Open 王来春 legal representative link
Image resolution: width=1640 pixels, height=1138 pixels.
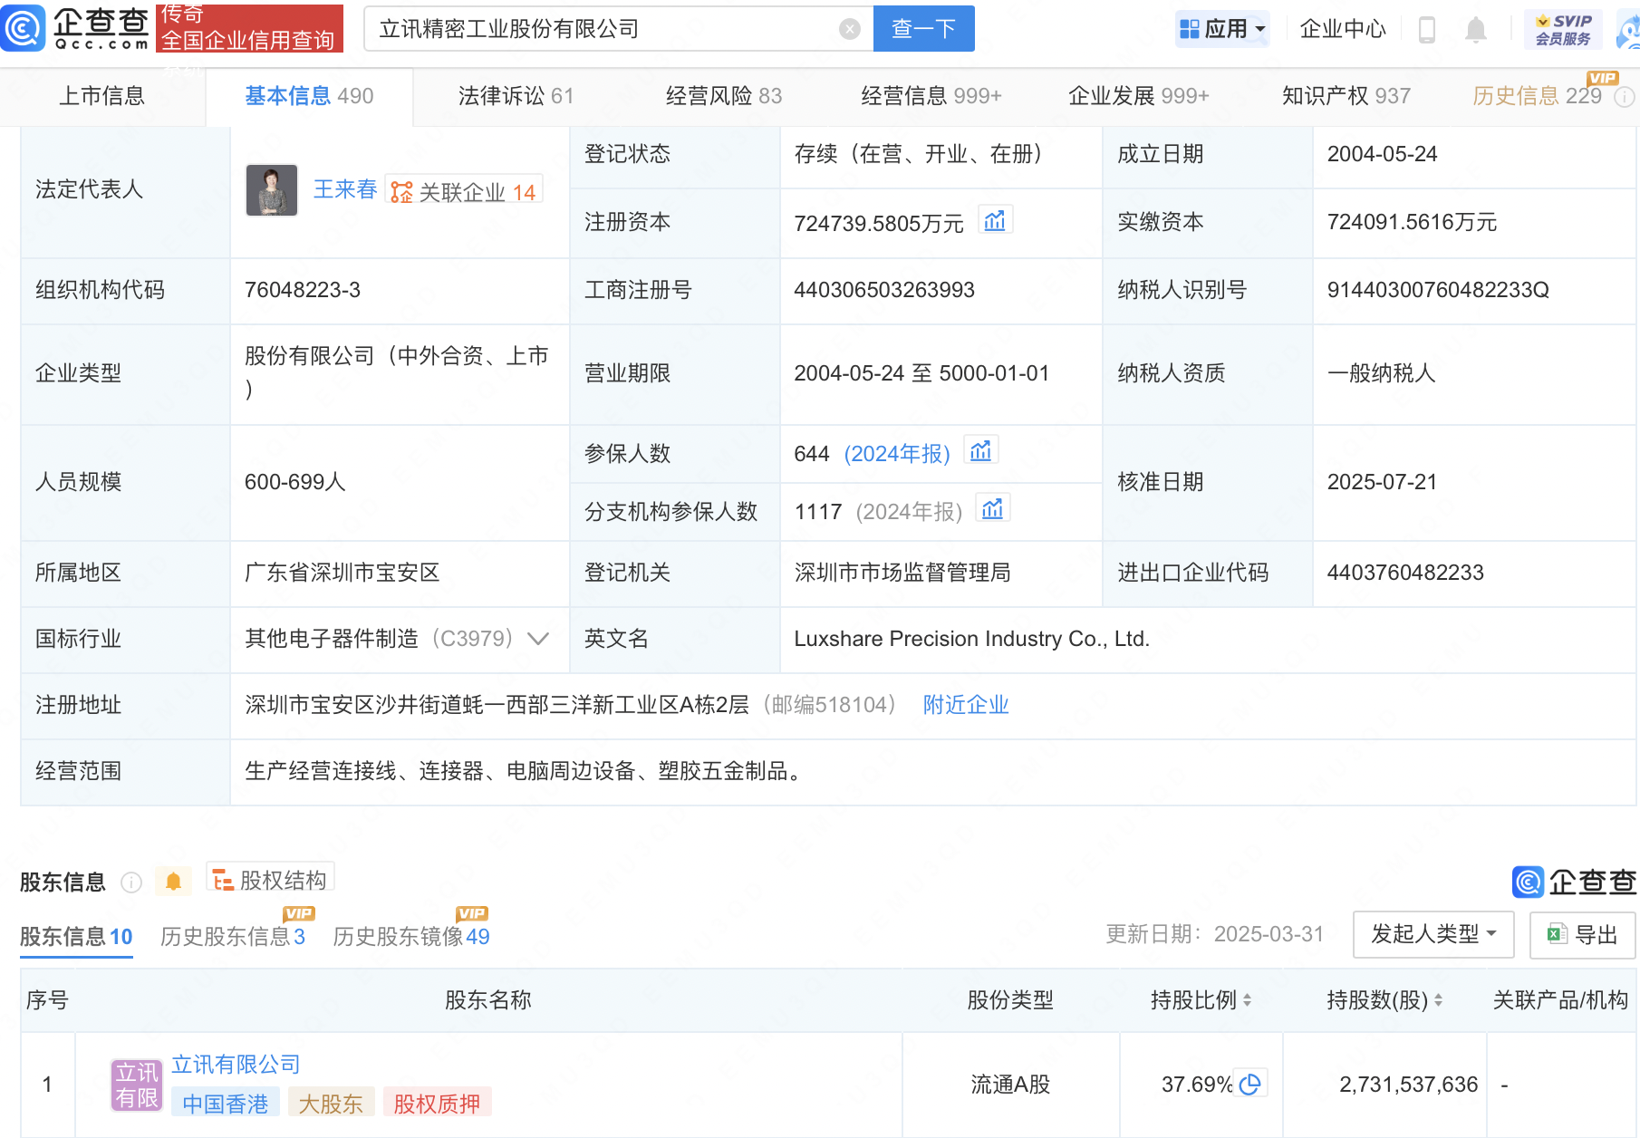[345, 188]
